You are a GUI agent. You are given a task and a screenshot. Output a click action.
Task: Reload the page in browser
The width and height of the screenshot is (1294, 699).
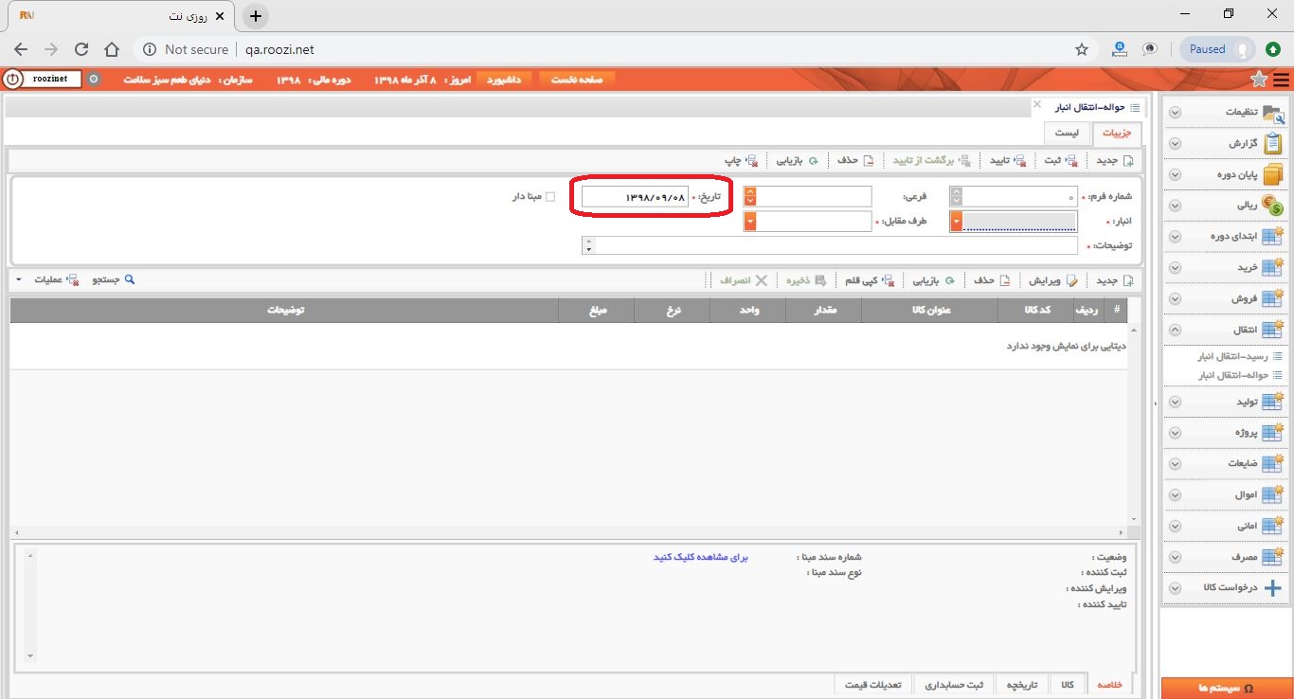click(x=81, y=49)
